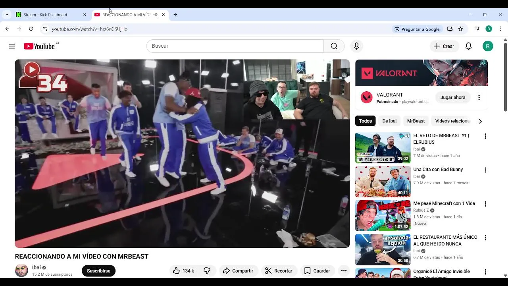Bookmark this page with the star
Viewport: 508px width, 286px height.
tap(460, 29)
